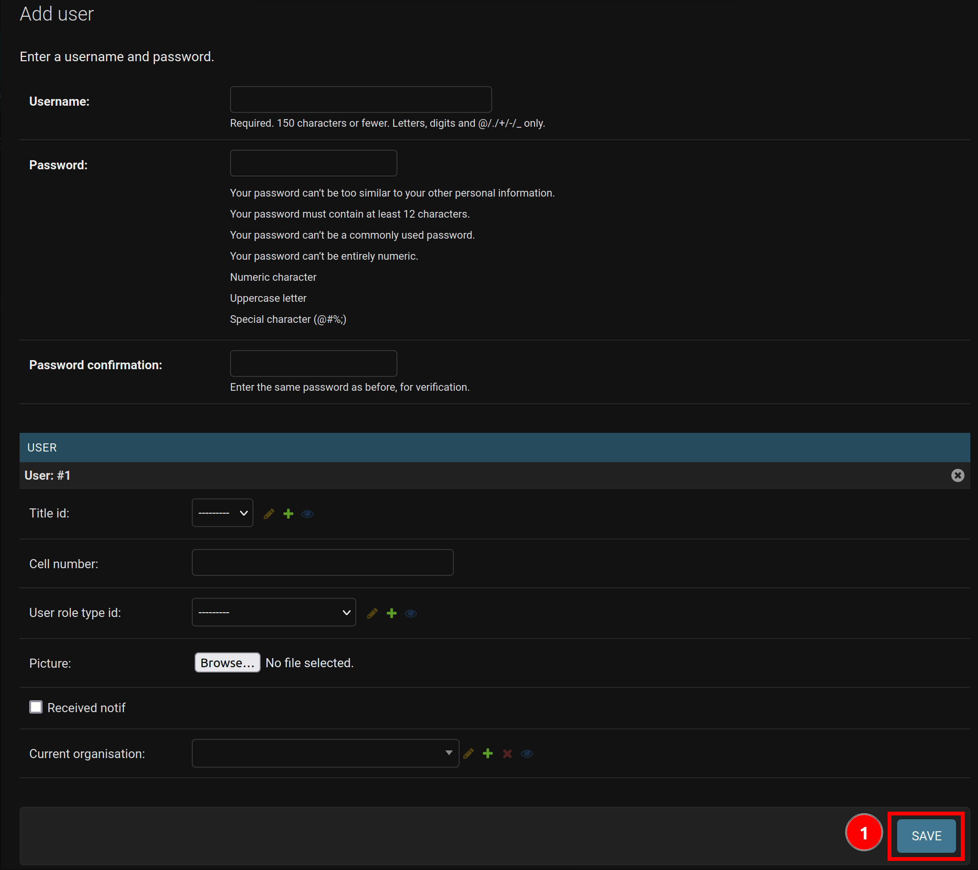Screen dimensions: 978x870
Task: Add new Current organisation plus icon
Action: coord(487,753)
